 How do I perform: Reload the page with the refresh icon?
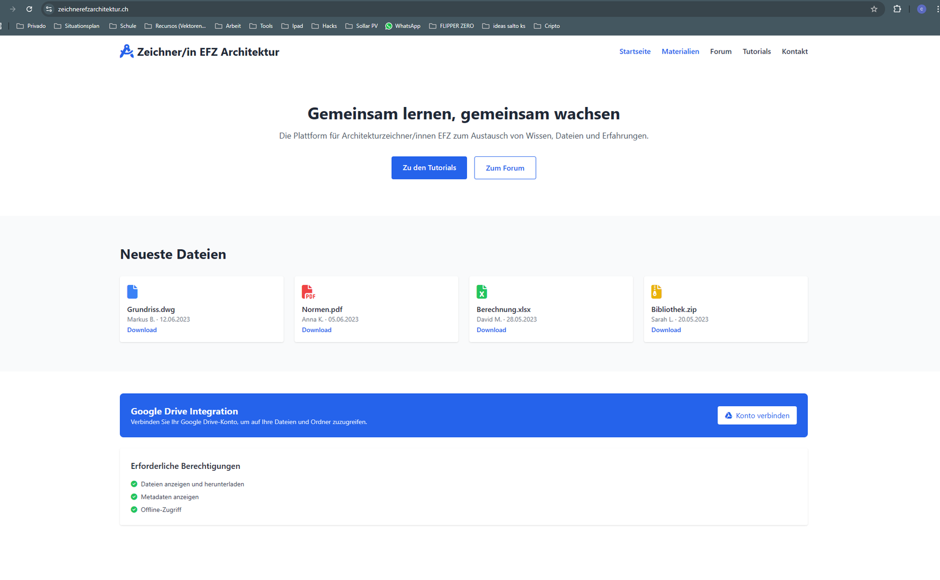29,9
